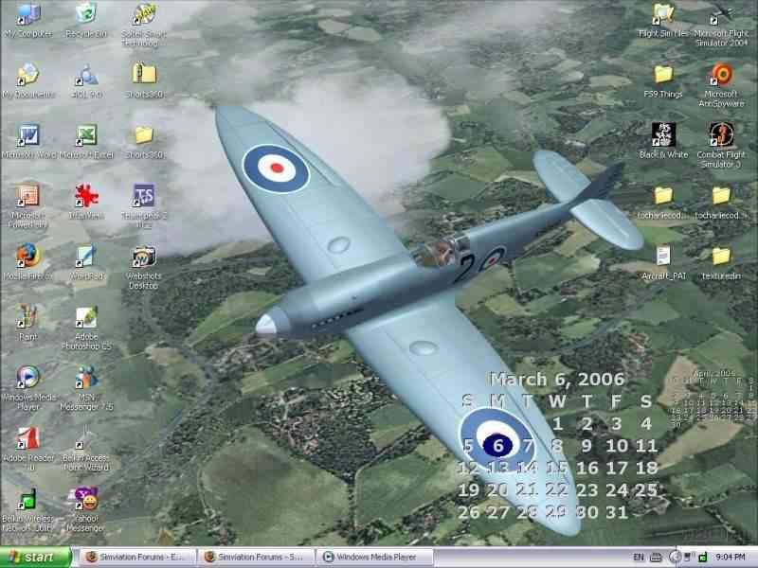Open the Mozilla Firefox desktop shortcut

[x=27, y=257]
